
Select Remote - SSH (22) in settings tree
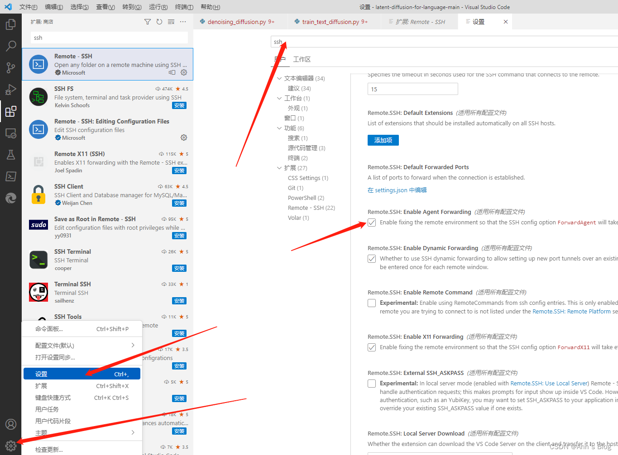point(311,208)
